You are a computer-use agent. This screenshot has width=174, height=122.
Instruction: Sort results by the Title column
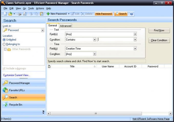(x=74, y=66)
